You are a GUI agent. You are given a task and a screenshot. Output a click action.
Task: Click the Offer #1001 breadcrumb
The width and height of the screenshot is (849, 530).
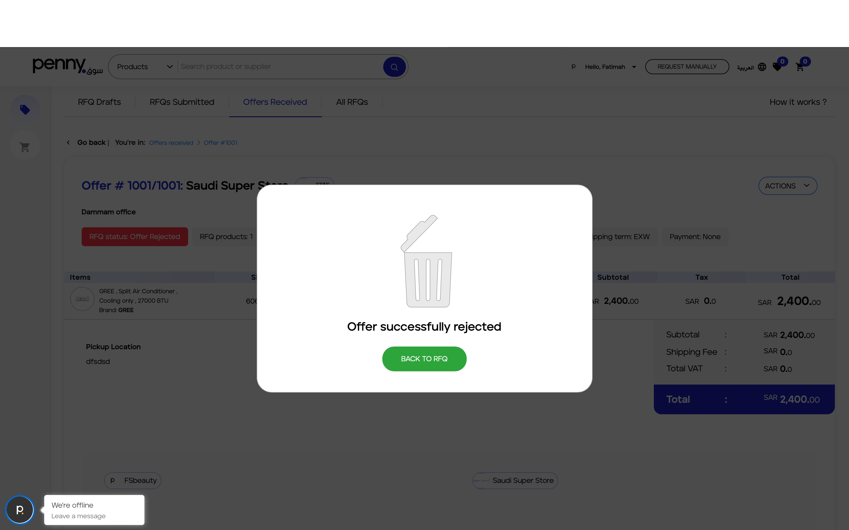pos(220,143)
